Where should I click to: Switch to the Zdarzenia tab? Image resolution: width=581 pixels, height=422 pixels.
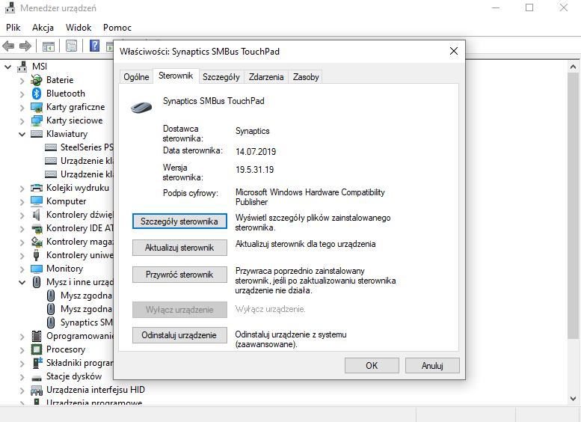tap(266, 77)
